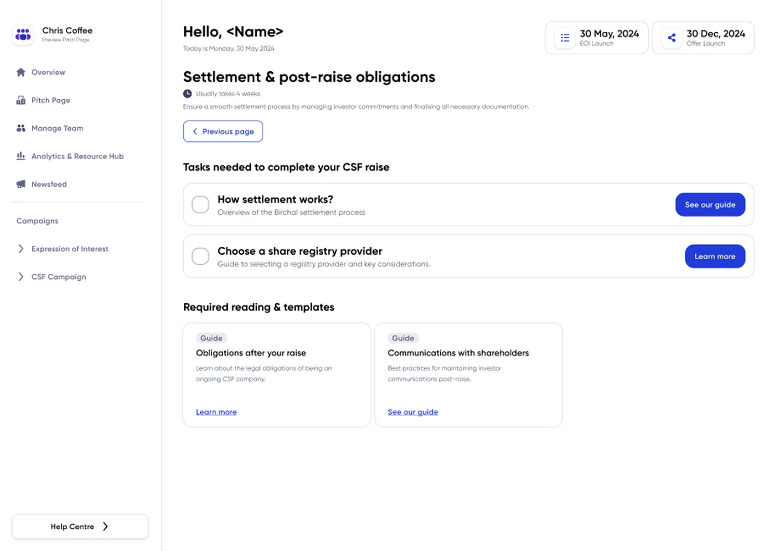Click the 'Obligations after your raise' title

(x=251, y=353)
